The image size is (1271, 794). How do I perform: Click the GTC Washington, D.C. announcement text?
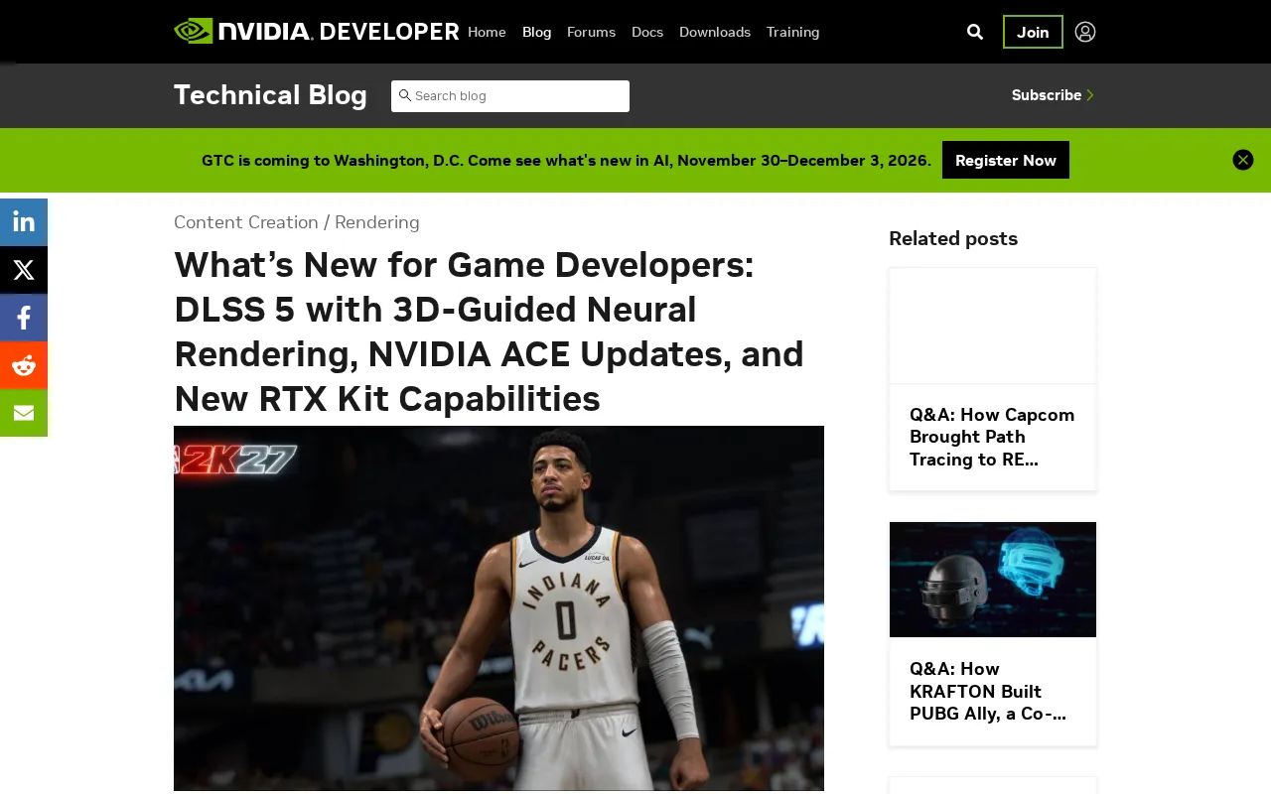click(x=566, y=160)
